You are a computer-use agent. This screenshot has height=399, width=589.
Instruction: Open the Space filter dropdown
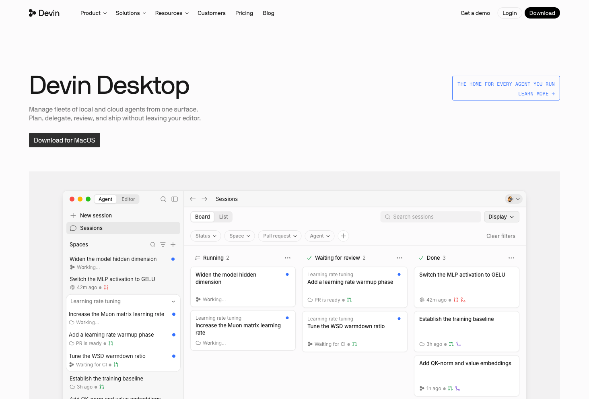[239, 236]
